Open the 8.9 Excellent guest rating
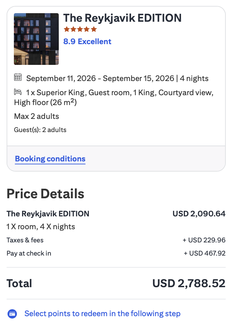The width and height of the screenshot is (235, 330). tap(87, 41)
